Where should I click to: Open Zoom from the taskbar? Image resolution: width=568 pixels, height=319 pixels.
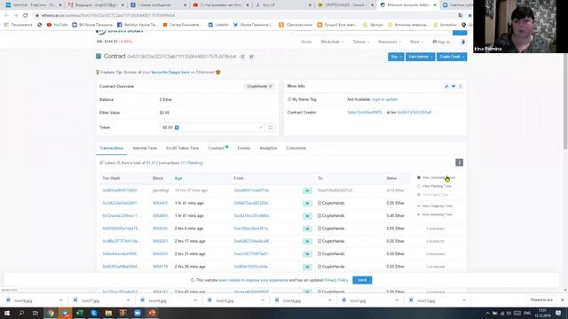[138, 313]
